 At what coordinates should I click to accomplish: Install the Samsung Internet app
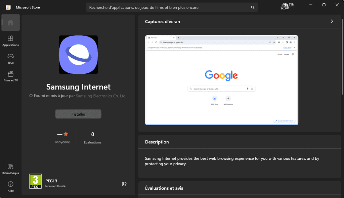pos(78,114)
